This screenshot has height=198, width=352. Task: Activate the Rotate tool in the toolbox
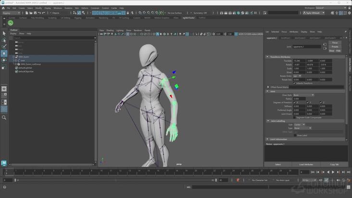click(4, 60)
